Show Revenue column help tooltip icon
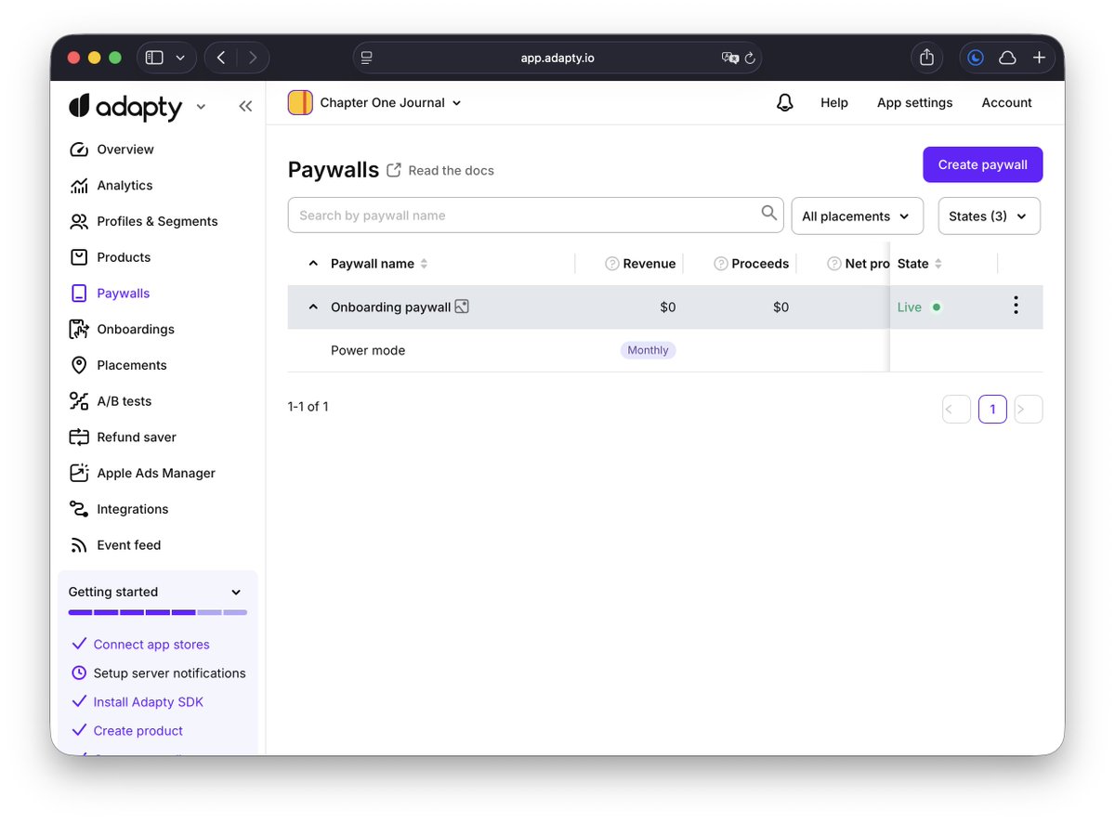 pyautogui.click(x=612, y=264)
